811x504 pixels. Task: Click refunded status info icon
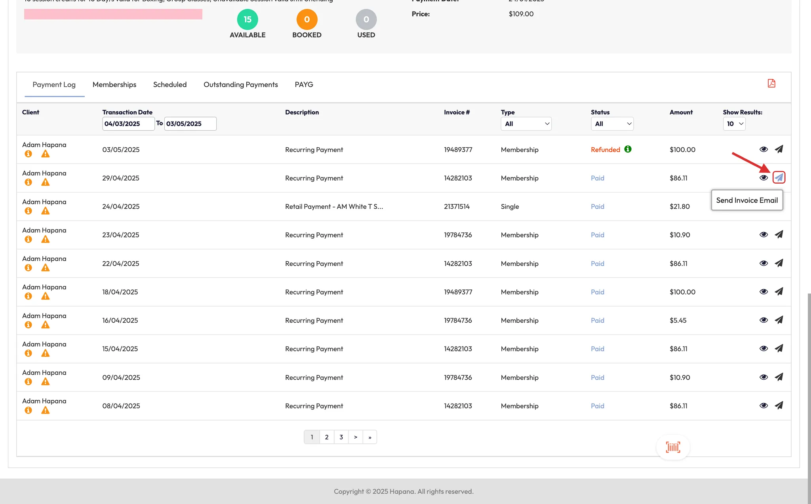pyautogui.click(x=628, y=149)
